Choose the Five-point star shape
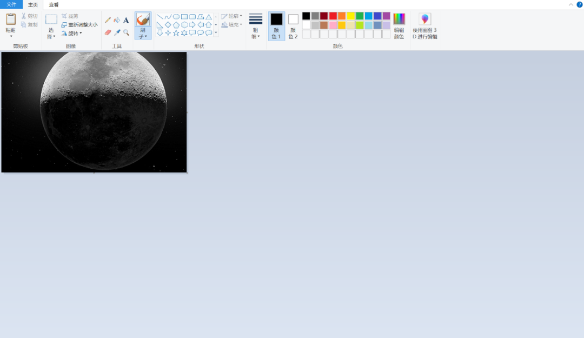The width and height of the screenshot is (584, 338). 176,33
